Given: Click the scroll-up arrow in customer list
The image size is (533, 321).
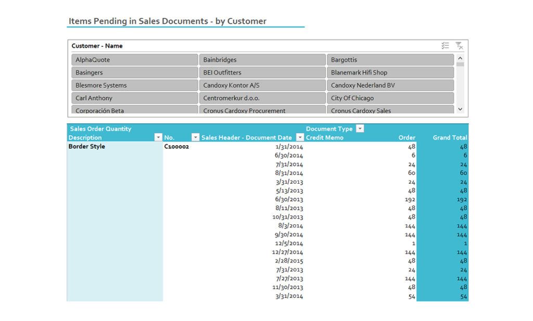Looking at the screenshot, I should pos(460,57).
